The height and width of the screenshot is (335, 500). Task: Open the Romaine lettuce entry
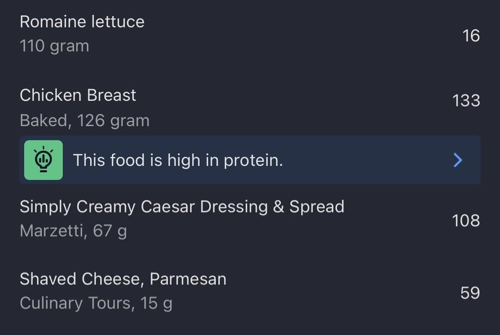82,22
